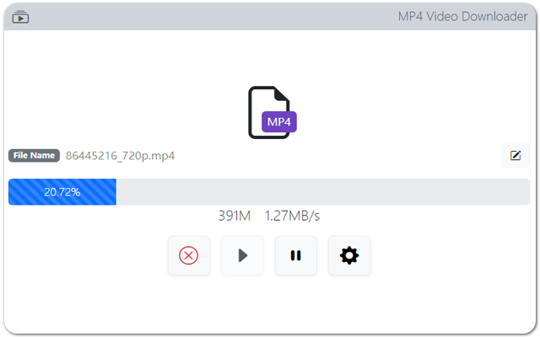
Task: Open the edit file name pencil icon
Action: click(516, 155)
